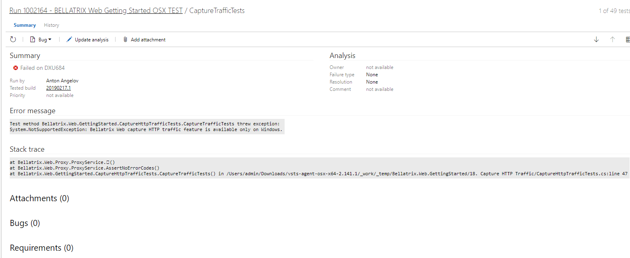Image resolution: width=630 pixels, height=258 pixels.
Task: Switch to the Summary tab
Action: pyautogui.click(x=25, y=25)
